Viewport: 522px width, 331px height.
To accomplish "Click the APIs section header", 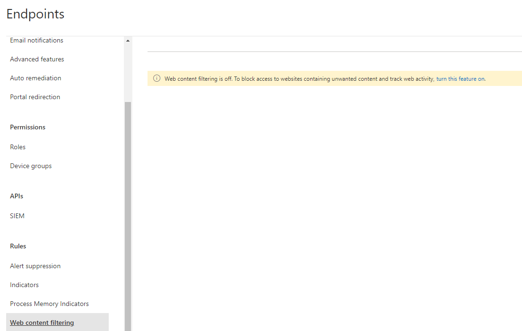I will [x=17, y=196].
